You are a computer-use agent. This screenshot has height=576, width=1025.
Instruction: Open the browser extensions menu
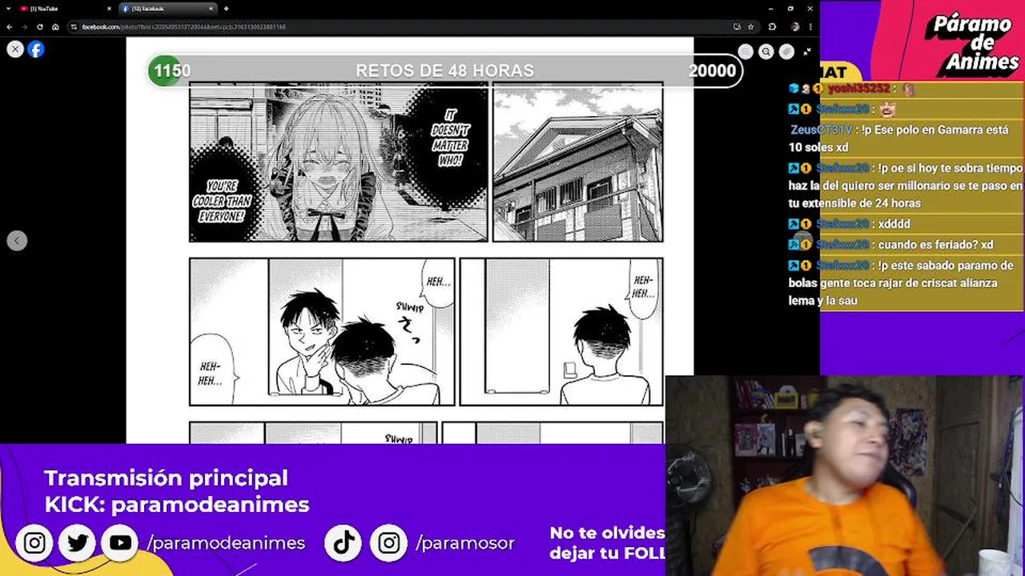click(x=772, y=26)
